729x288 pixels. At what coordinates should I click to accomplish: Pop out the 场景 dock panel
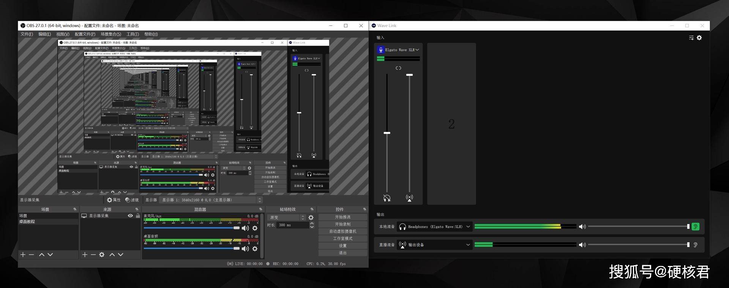pos(75,209)
